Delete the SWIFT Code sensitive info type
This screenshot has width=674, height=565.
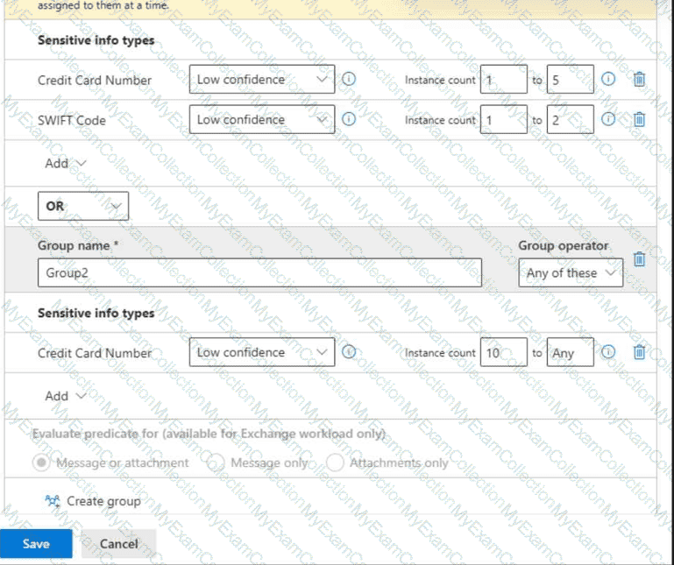pyautogui.click(x=639, y=120)
